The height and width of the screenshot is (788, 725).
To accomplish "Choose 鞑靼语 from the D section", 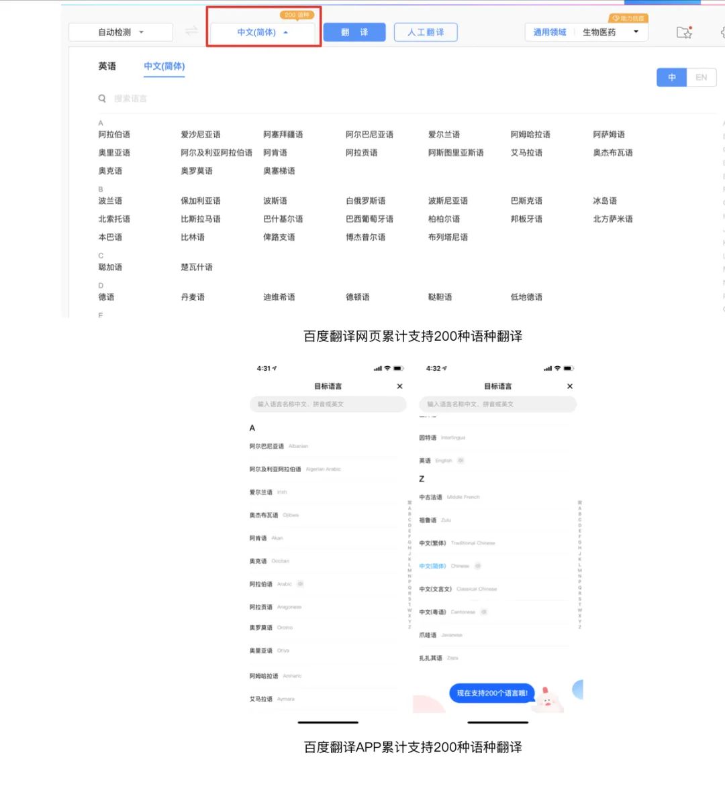I will click(440, 297).
